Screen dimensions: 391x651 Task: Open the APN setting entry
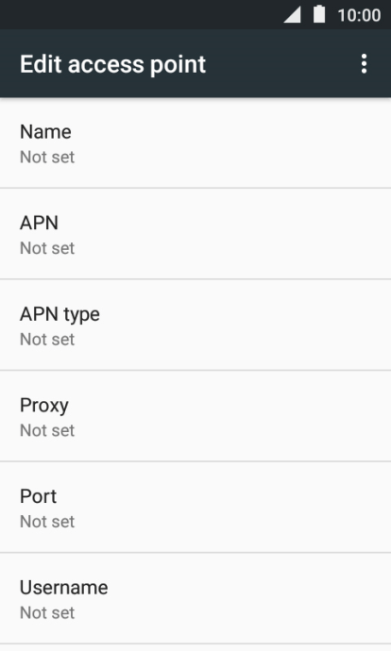point(195,234)
